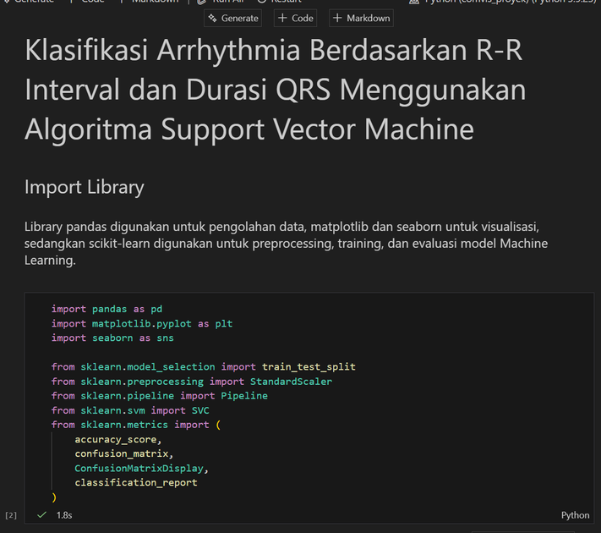This screenshot has width=601, height=533.
Task: Select the Klasifikasi Arrhythmia title markdown cell
Action: click(276, 90)
